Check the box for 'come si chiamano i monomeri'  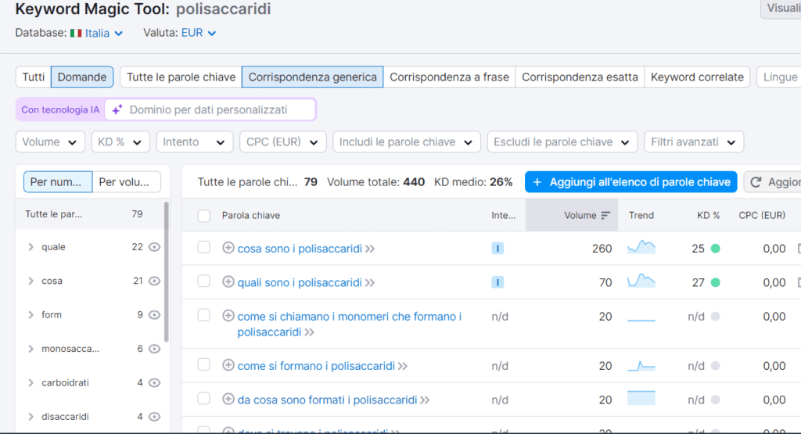click(204, 315)
